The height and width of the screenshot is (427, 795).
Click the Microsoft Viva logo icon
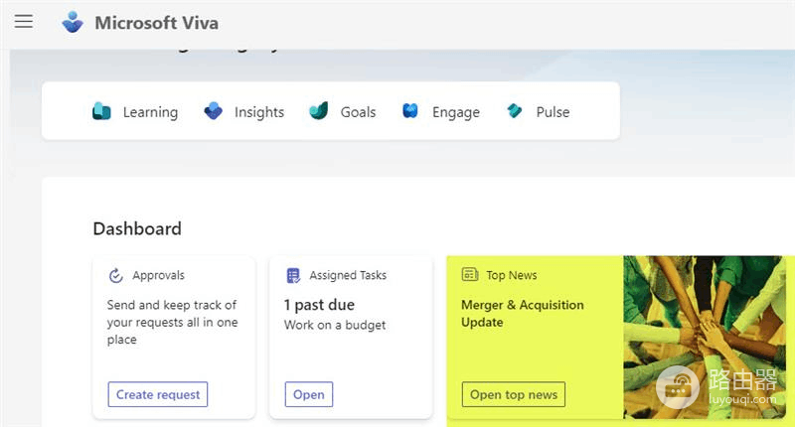click(73, 22)
